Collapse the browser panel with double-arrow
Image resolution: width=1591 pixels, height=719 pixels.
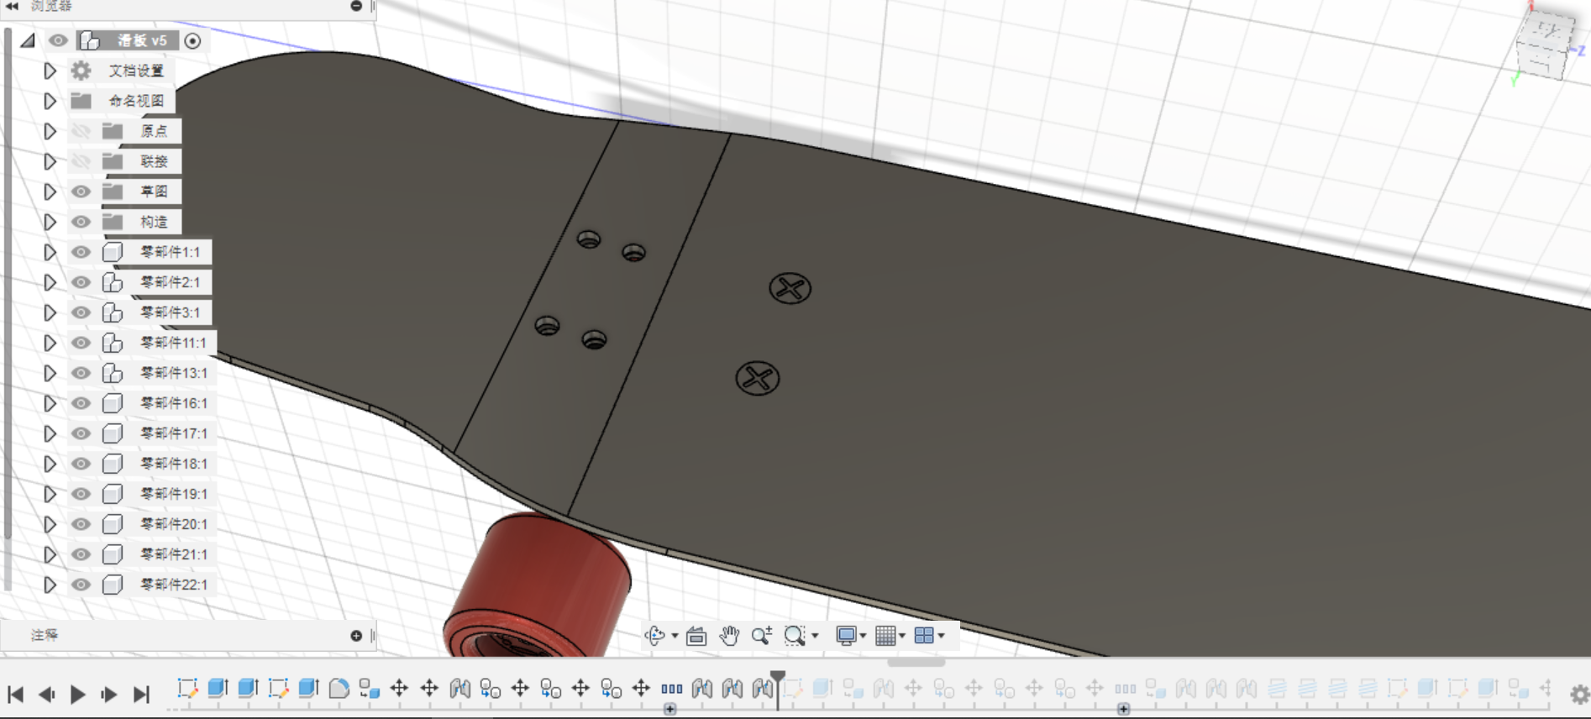(12, 6)
